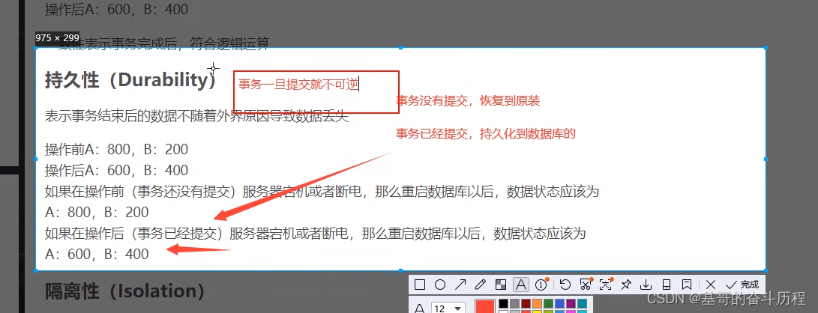Image resolution: width=818 pixels, height=313 pixels.
Task: Finish the capture with 完成 button
Action: tap(742, 285)
